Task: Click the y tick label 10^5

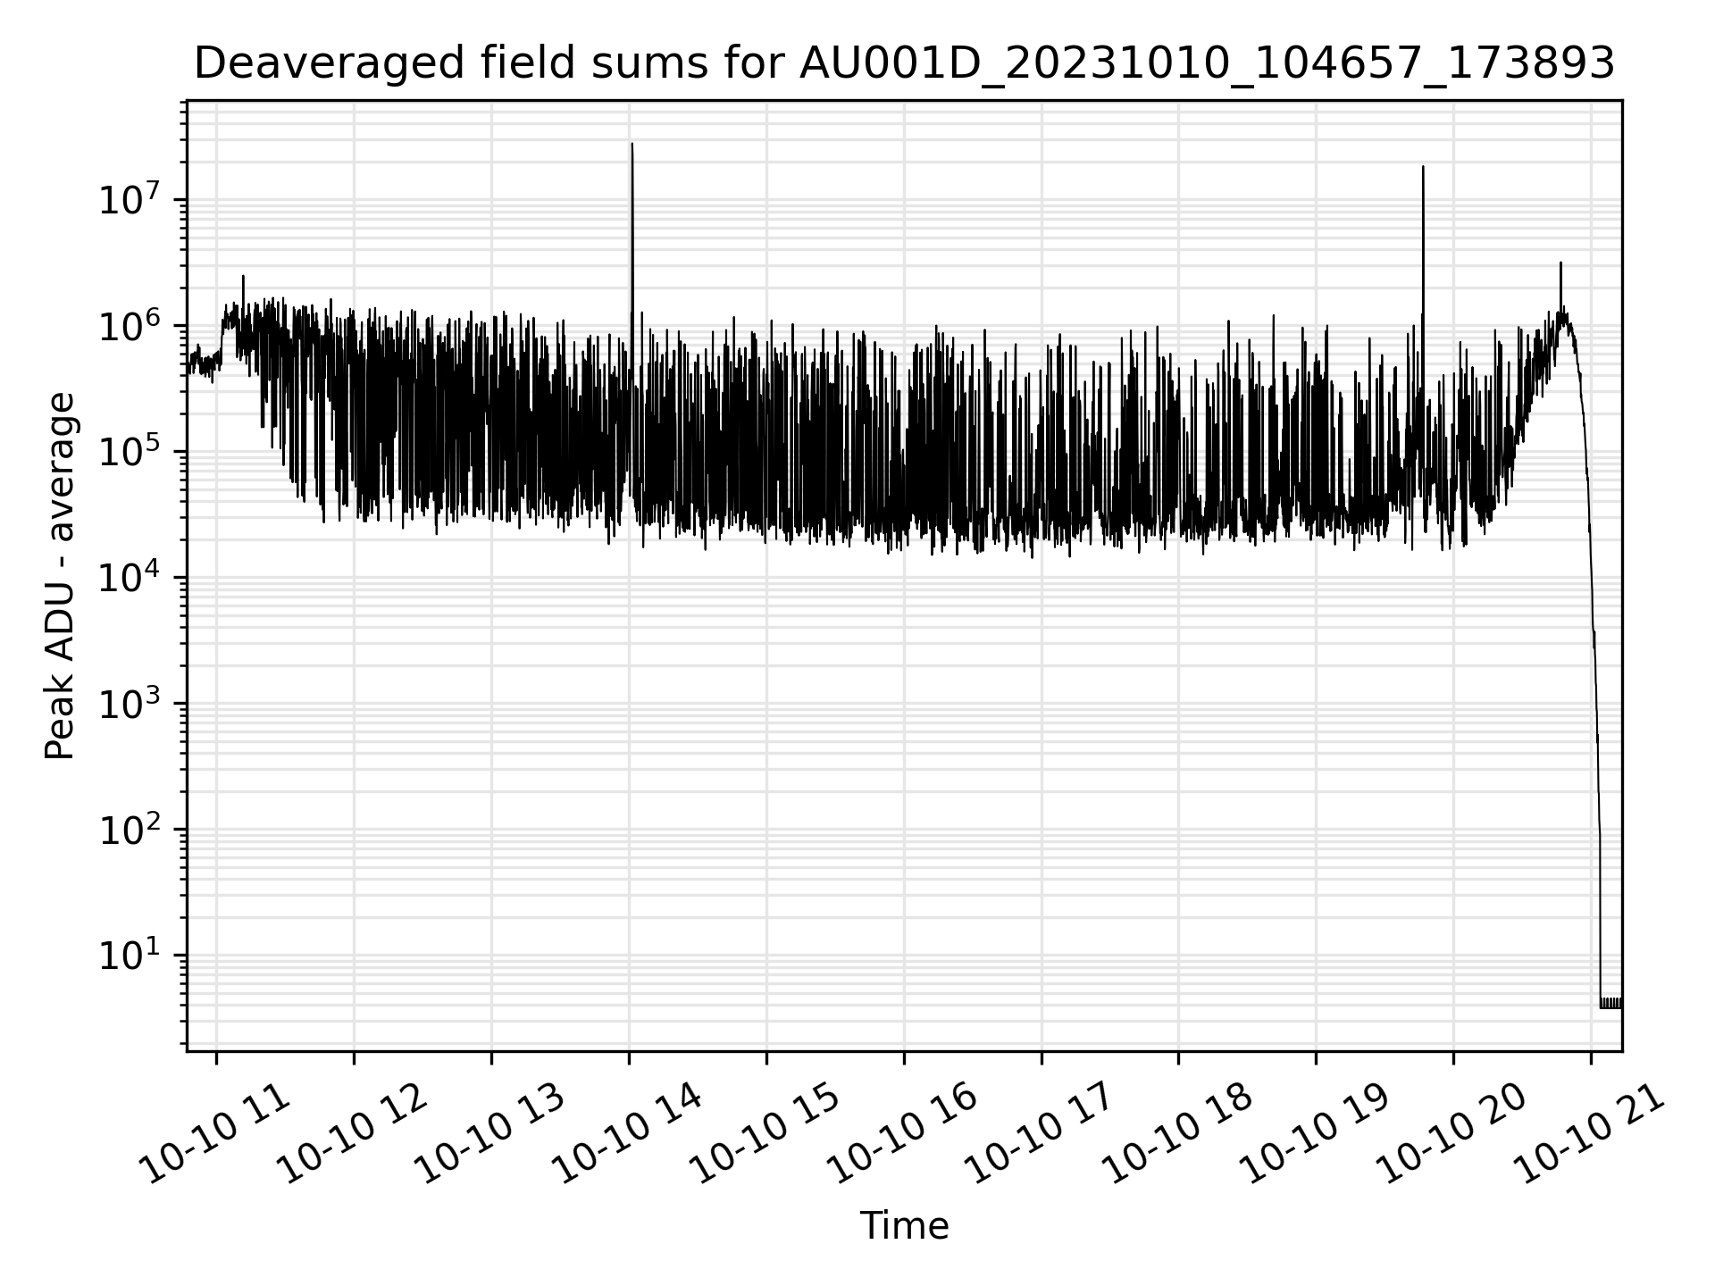Action: click(x=130, y=450)
